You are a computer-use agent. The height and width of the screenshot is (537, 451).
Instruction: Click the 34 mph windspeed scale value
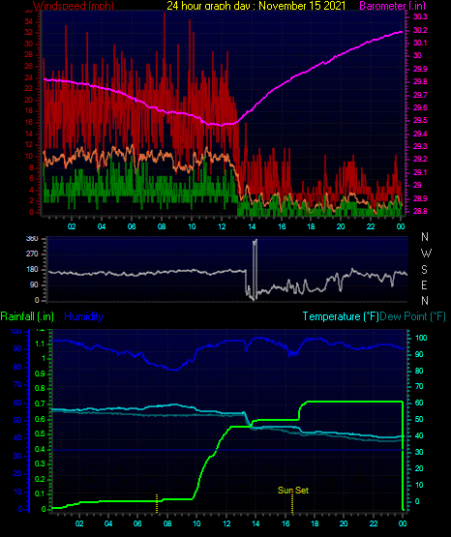28,21
